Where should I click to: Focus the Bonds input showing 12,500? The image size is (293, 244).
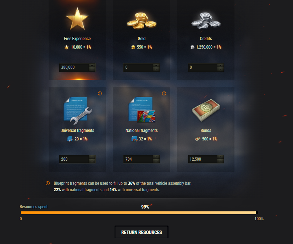click(203, 159)
